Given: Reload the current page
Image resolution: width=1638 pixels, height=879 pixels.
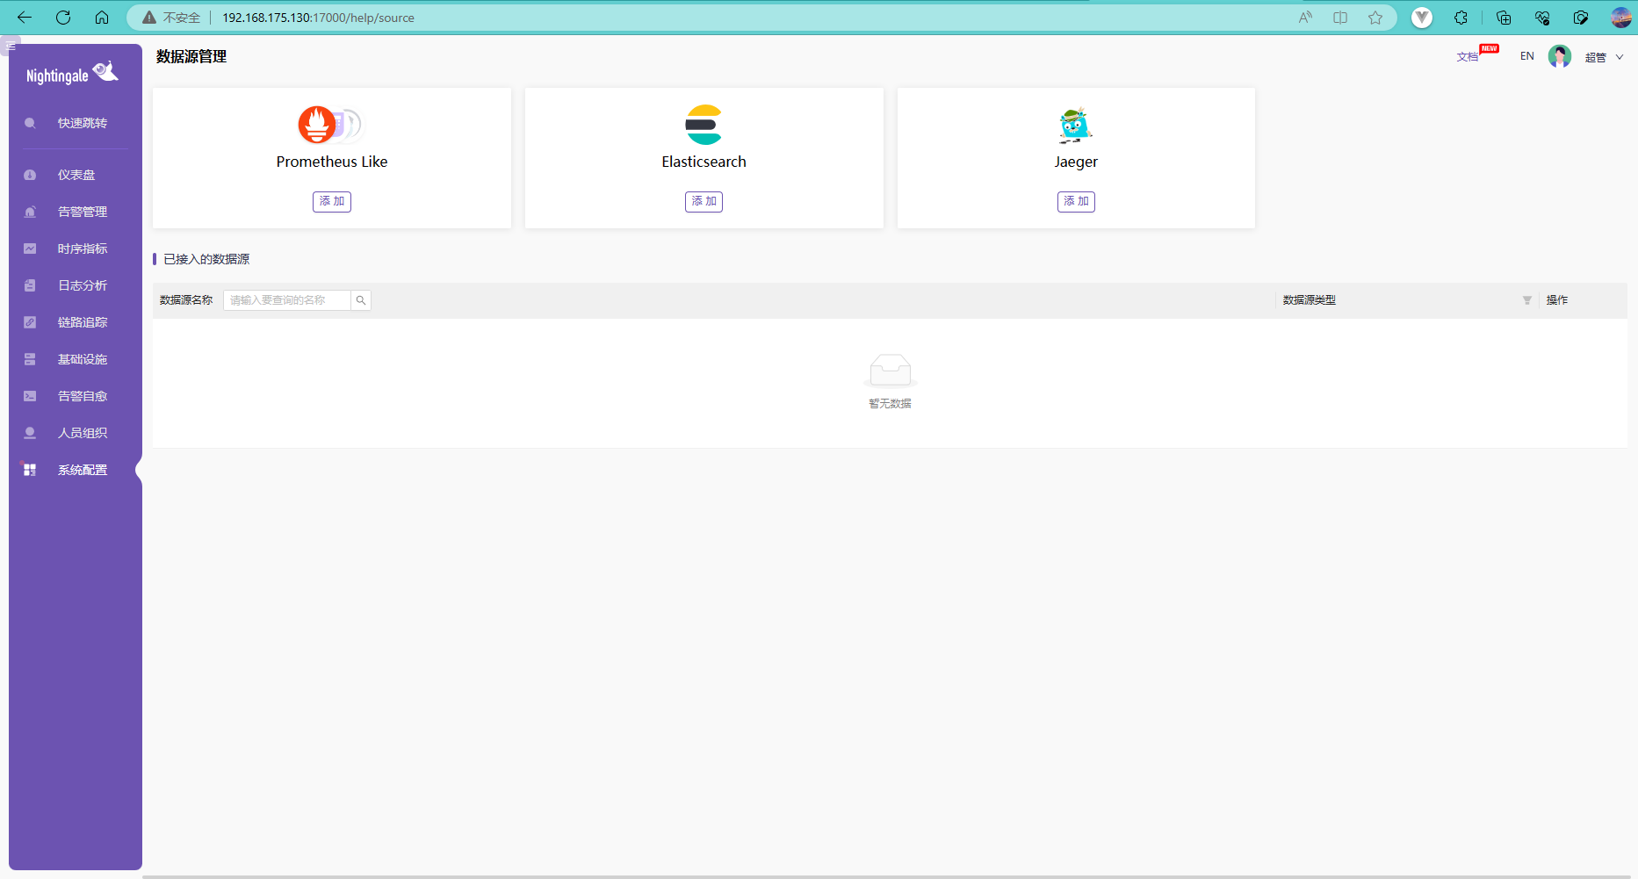Looking at the screenshot, I should [x=63, y=18].
